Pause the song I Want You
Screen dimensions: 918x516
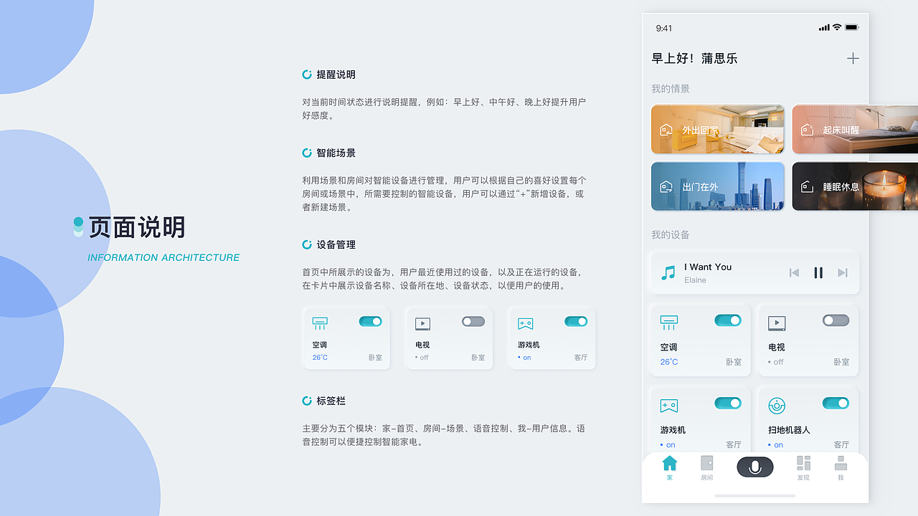[x=818, y=272]
